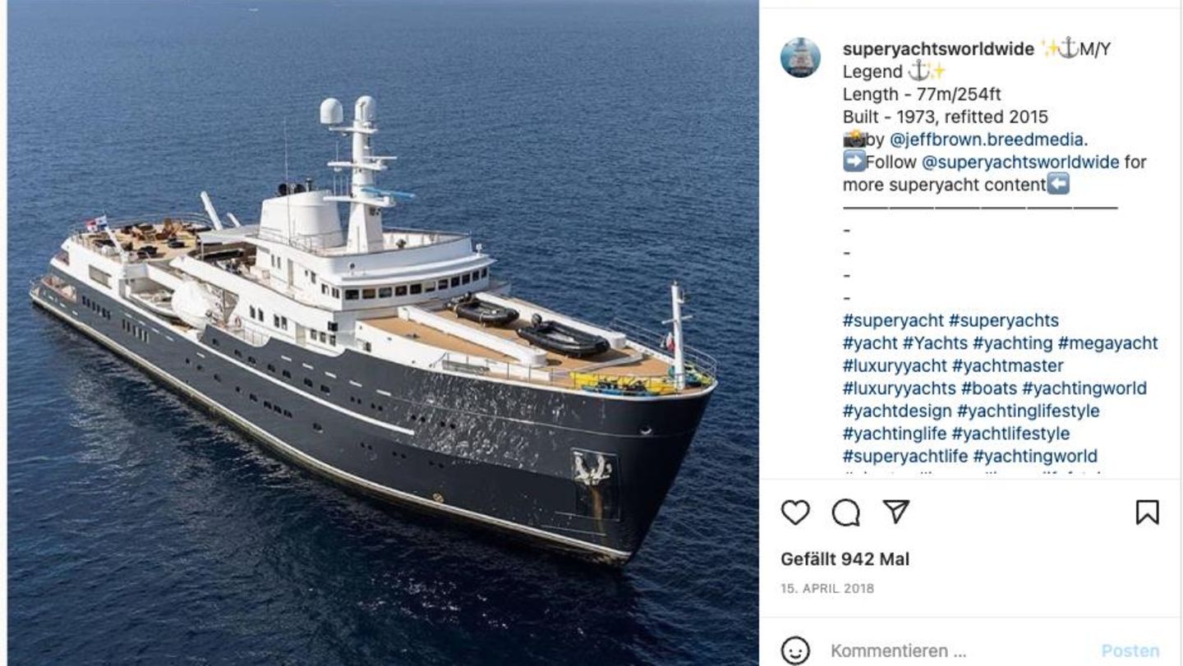Follow the @superyachtsworldwide mention link
Viewport: 1183px width, 666px height.
tap(1020, 162)
